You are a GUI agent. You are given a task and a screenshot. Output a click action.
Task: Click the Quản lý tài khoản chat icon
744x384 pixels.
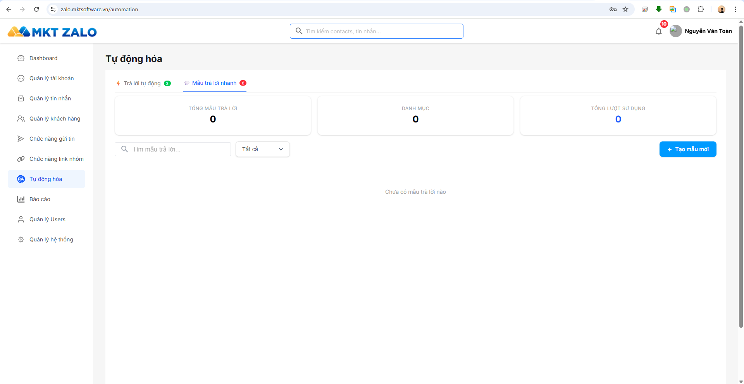point(21,78)
